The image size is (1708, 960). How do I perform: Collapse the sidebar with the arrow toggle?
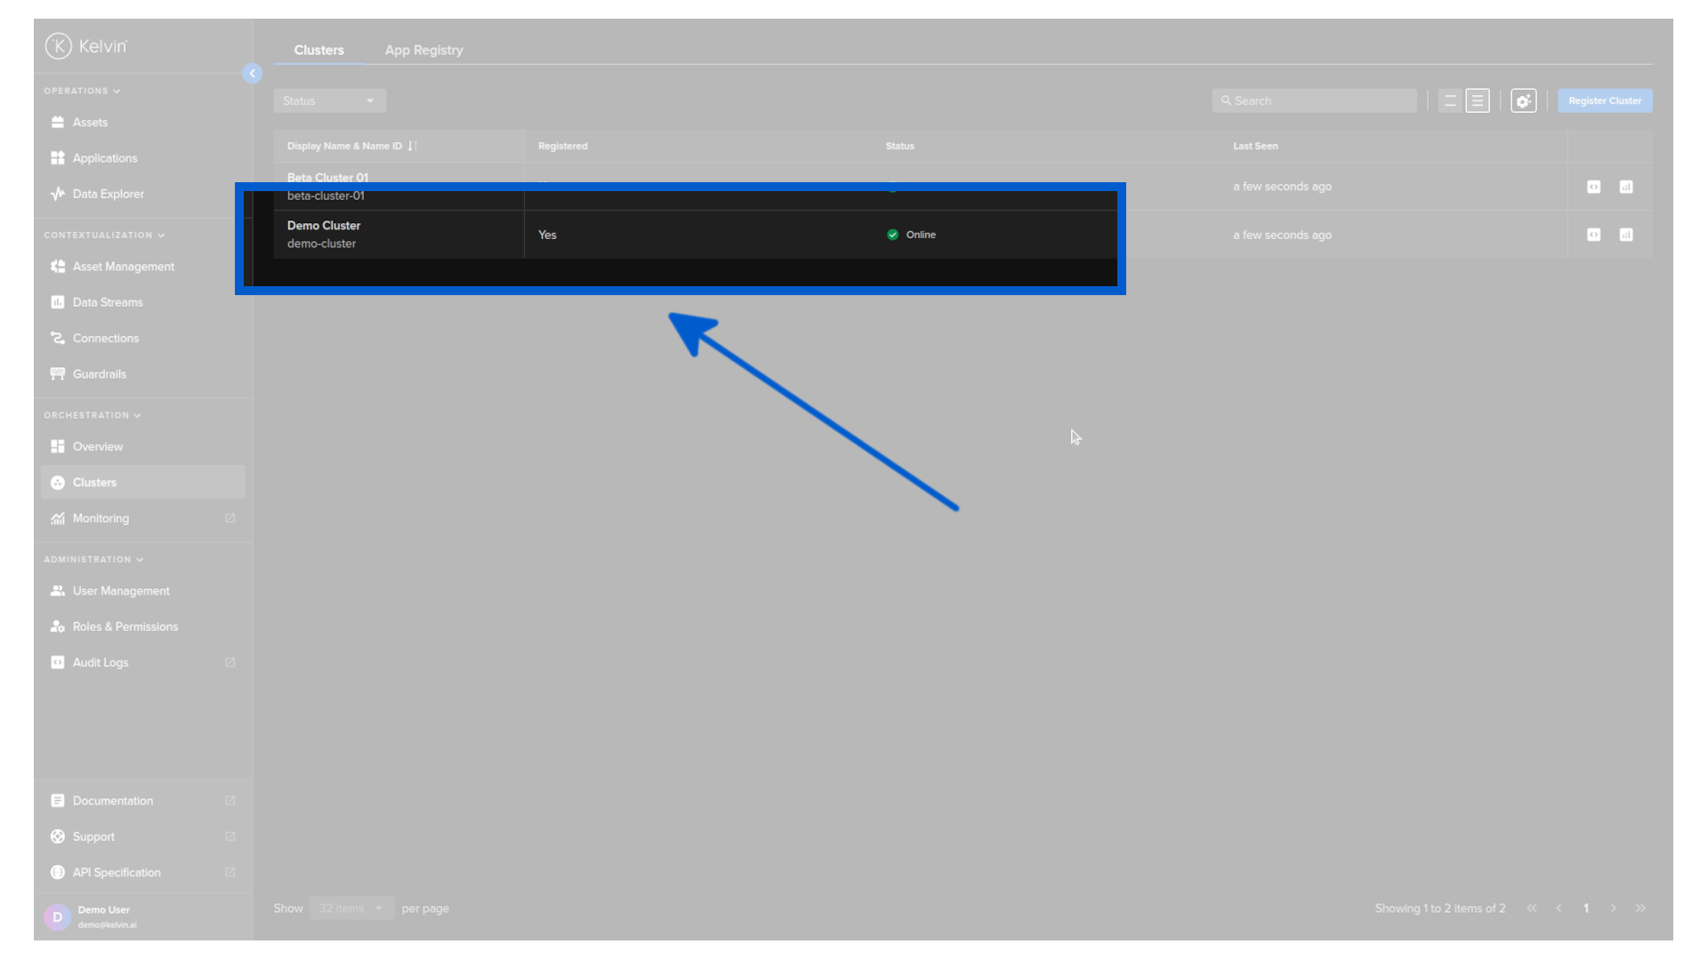point(252,74)
